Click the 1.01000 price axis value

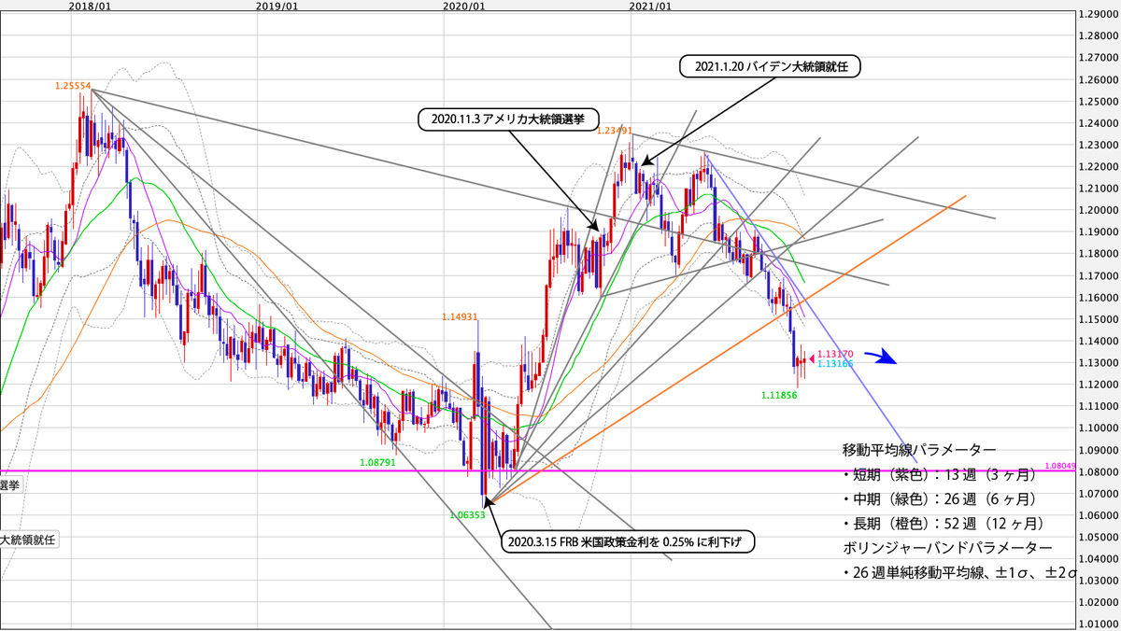point(1100,624)
